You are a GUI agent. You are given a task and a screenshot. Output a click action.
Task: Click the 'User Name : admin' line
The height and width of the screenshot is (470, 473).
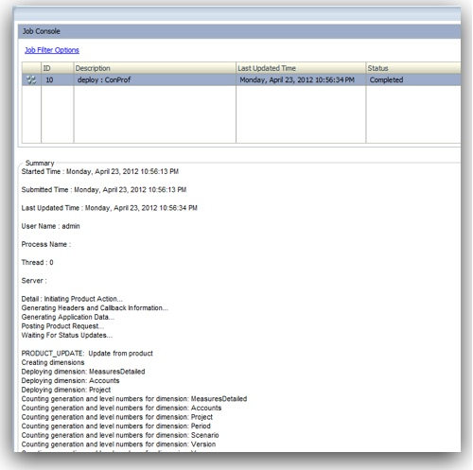coord(50,226)
